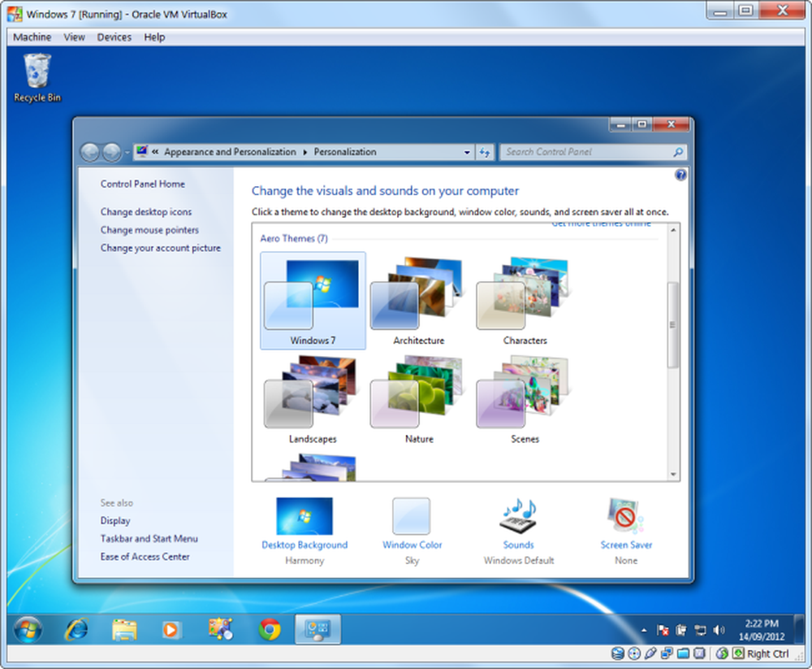Open the Window Color swatch icon

(x=412, y=516)
